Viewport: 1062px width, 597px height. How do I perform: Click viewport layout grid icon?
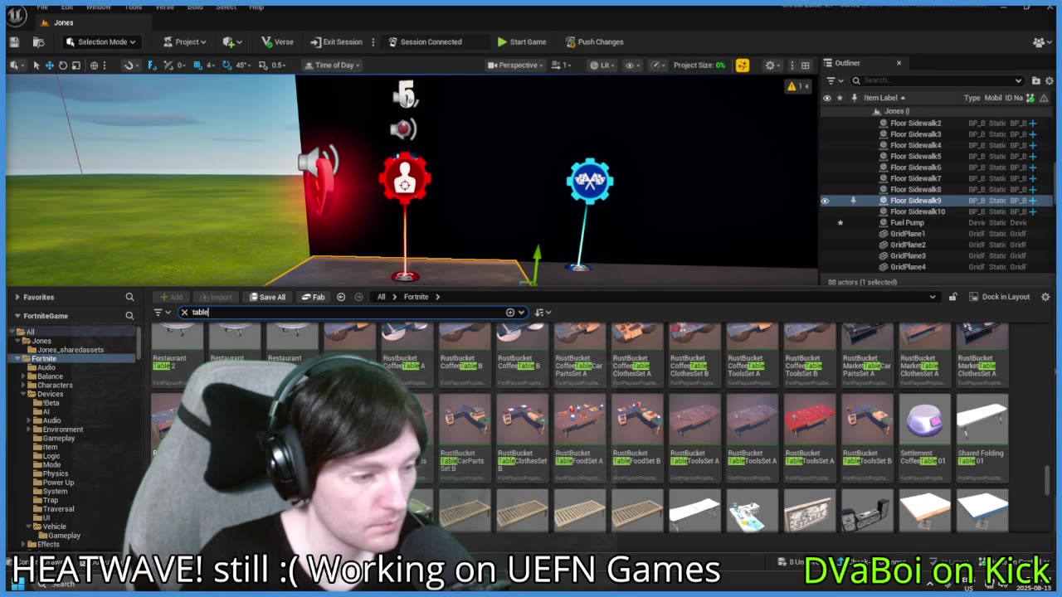pyautogui.click(x=805, y=65)
